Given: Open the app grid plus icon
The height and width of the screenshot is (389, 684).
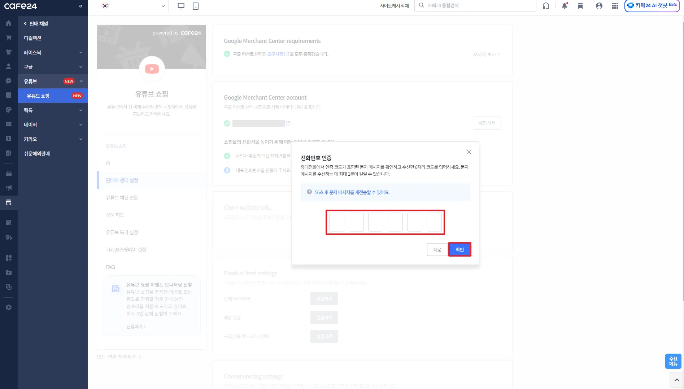Looking at the screenshot, I should coord(9,258).
